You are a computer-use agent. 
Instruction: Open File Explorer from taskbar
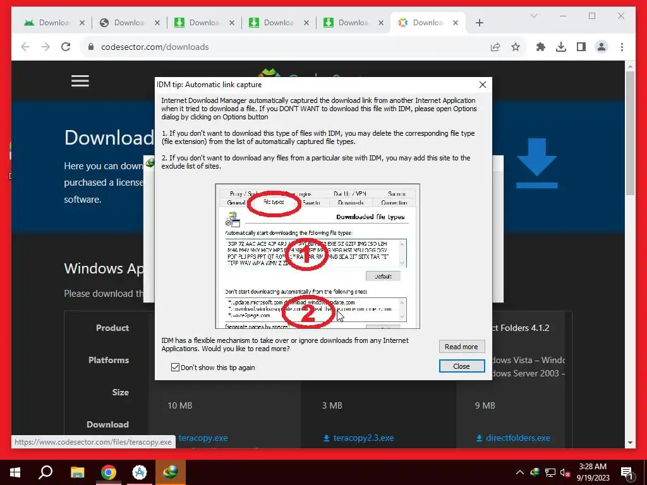point(77,472)
